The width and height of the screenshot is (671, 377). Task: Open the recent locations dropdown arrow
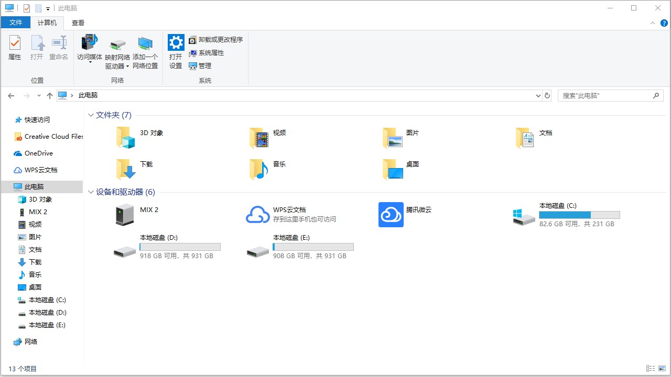(x=39, y=96)
